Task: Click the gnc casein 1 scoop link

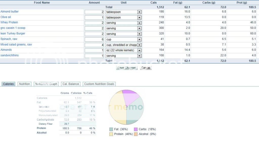Action: tap(13, 28)
